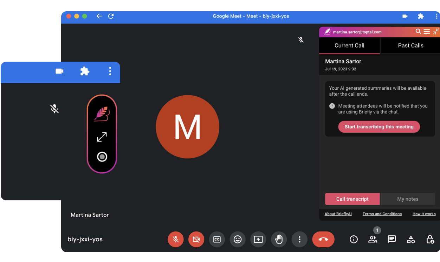440x262 pixels.
Task: Open the Terms and Conditions link
Action: click(x=382, y=214)
